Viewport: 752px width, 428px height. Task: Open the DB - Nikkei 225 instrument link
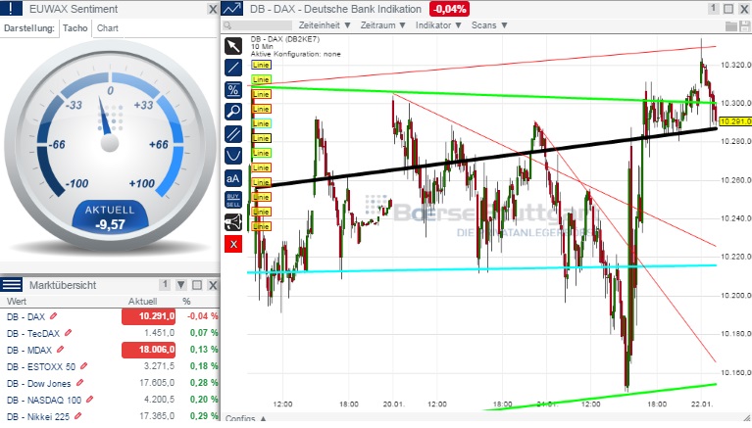point(38,416)
